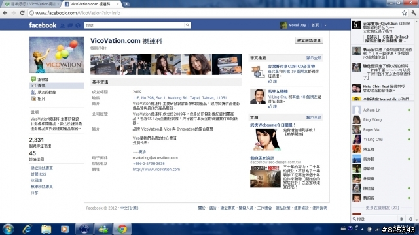Screen dimensions: 419x235
Task: Collapse the chat sidebar with arrow icon
Action: (410, 219)
